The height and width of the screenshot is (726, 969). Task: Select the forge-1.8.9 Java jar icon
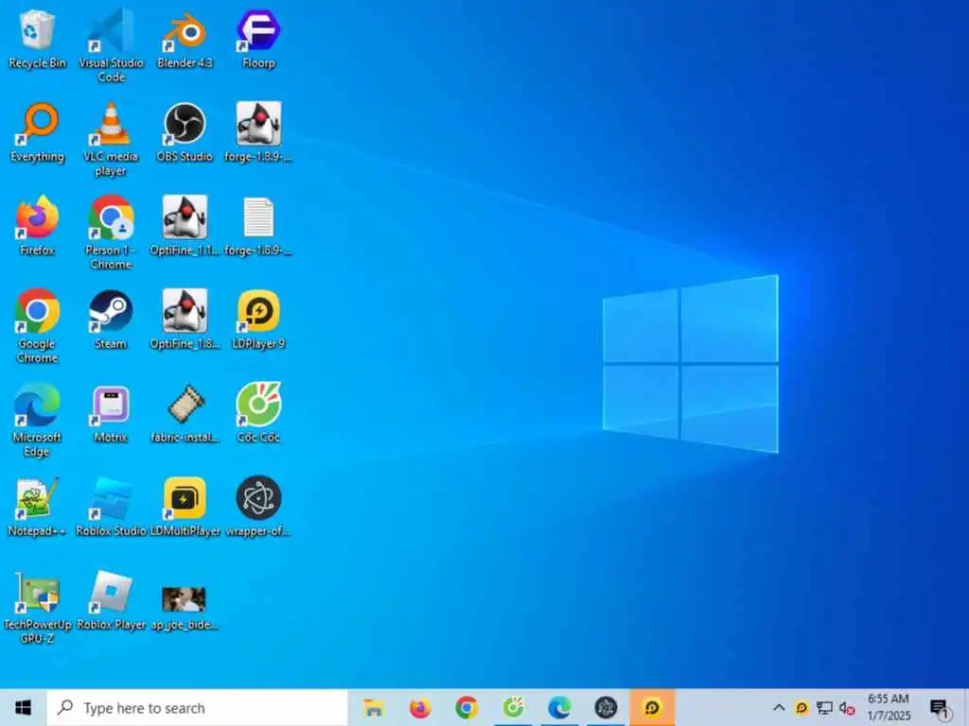pyautogui.click(x=258, y=132)
